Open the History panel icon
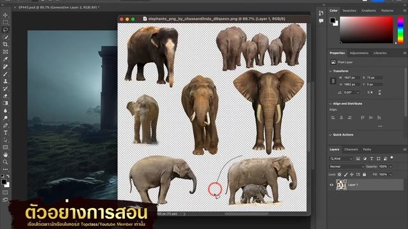Screen dimensions: 408x229 pyautogui.click(x=321, y=13)
